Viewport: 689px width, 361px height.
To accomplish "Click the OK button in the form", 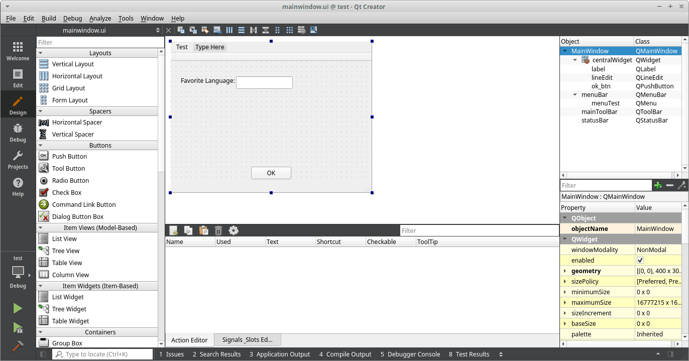I will point(271,173).
